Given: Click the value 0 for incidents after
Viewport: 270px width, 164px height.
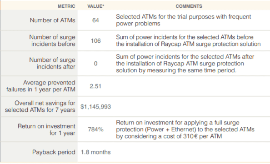Looking at the screenshot, I should pyautogui.click(x=95, y=64).
